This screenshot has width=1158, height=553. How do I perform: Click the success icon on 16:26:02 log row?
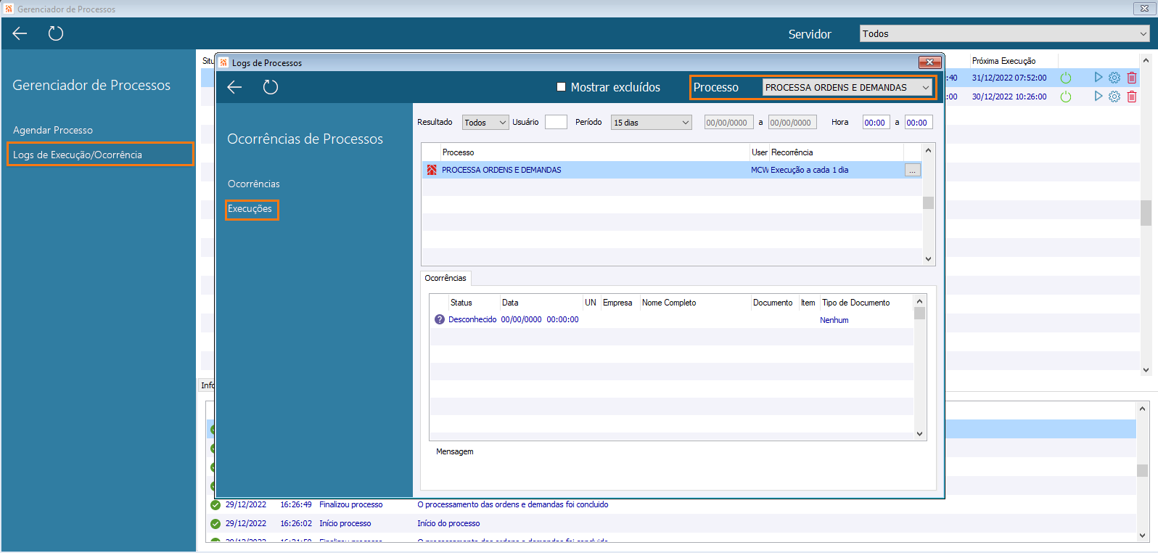click(x=215, y=524)
